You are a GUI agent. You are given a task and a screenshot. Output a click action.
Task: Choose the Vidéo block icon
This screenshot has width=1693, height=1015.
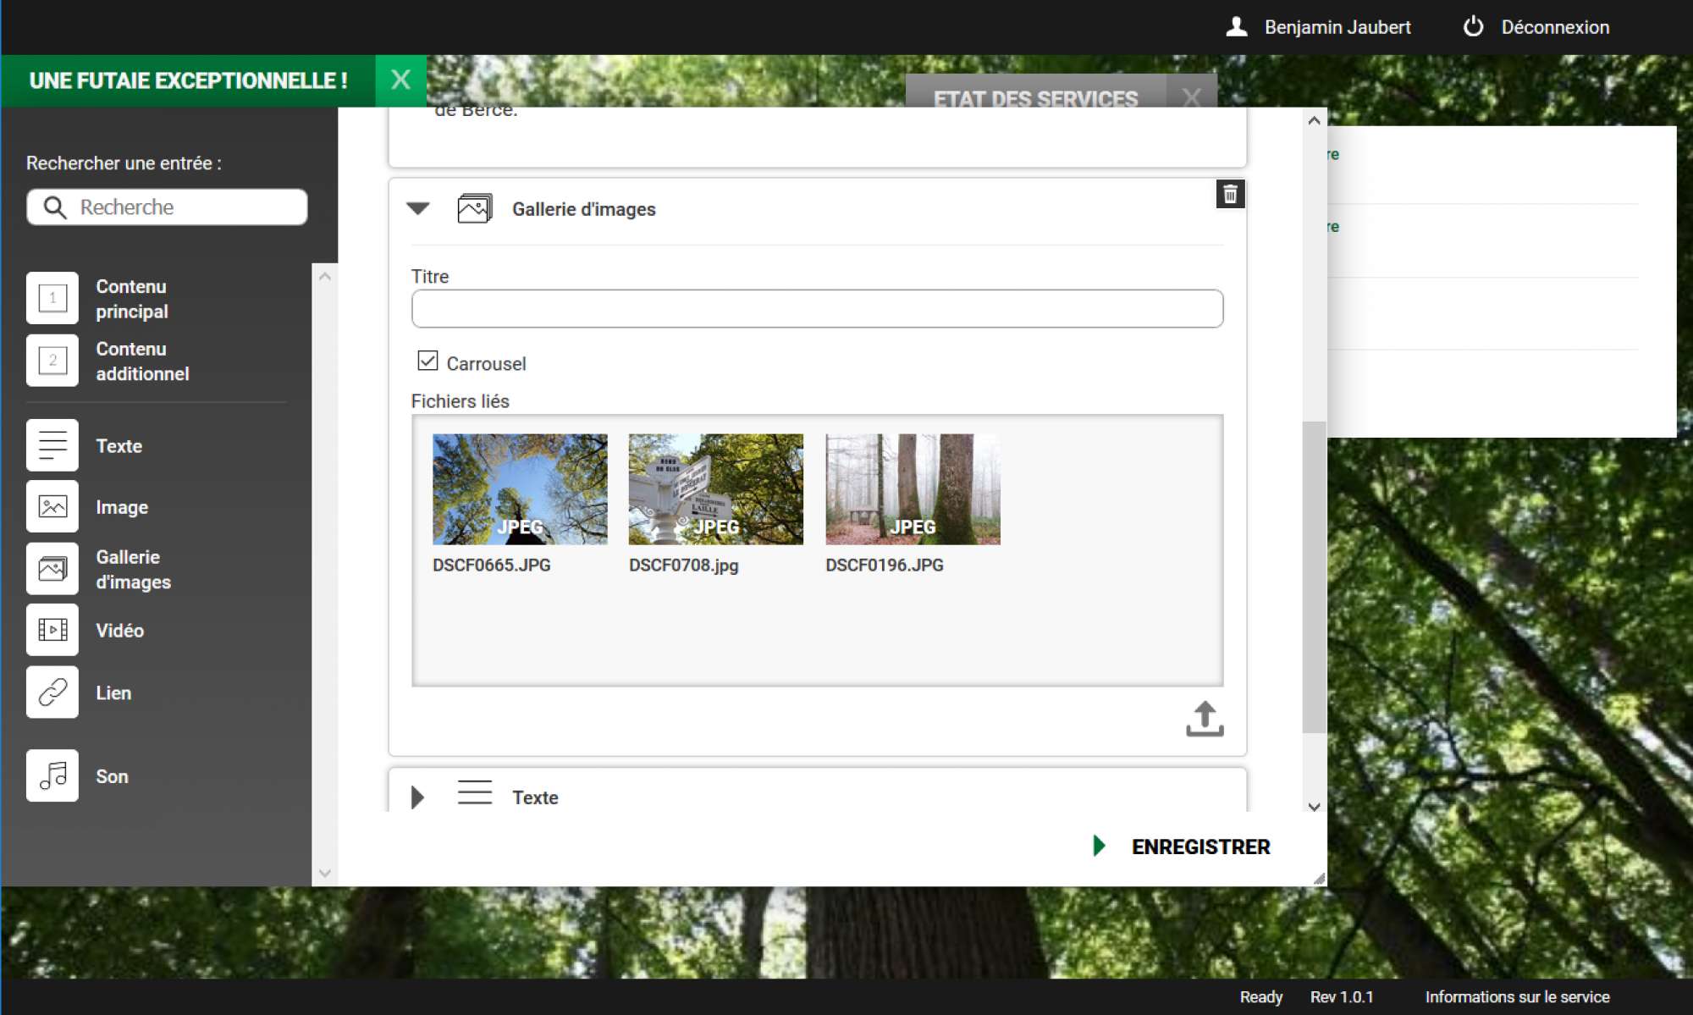coord(52,630)
